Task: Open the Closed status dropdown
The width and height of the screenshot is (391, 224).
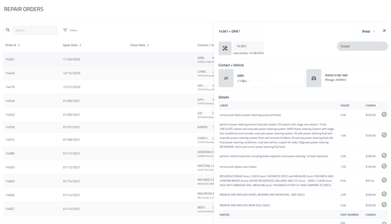Action: 362,46
